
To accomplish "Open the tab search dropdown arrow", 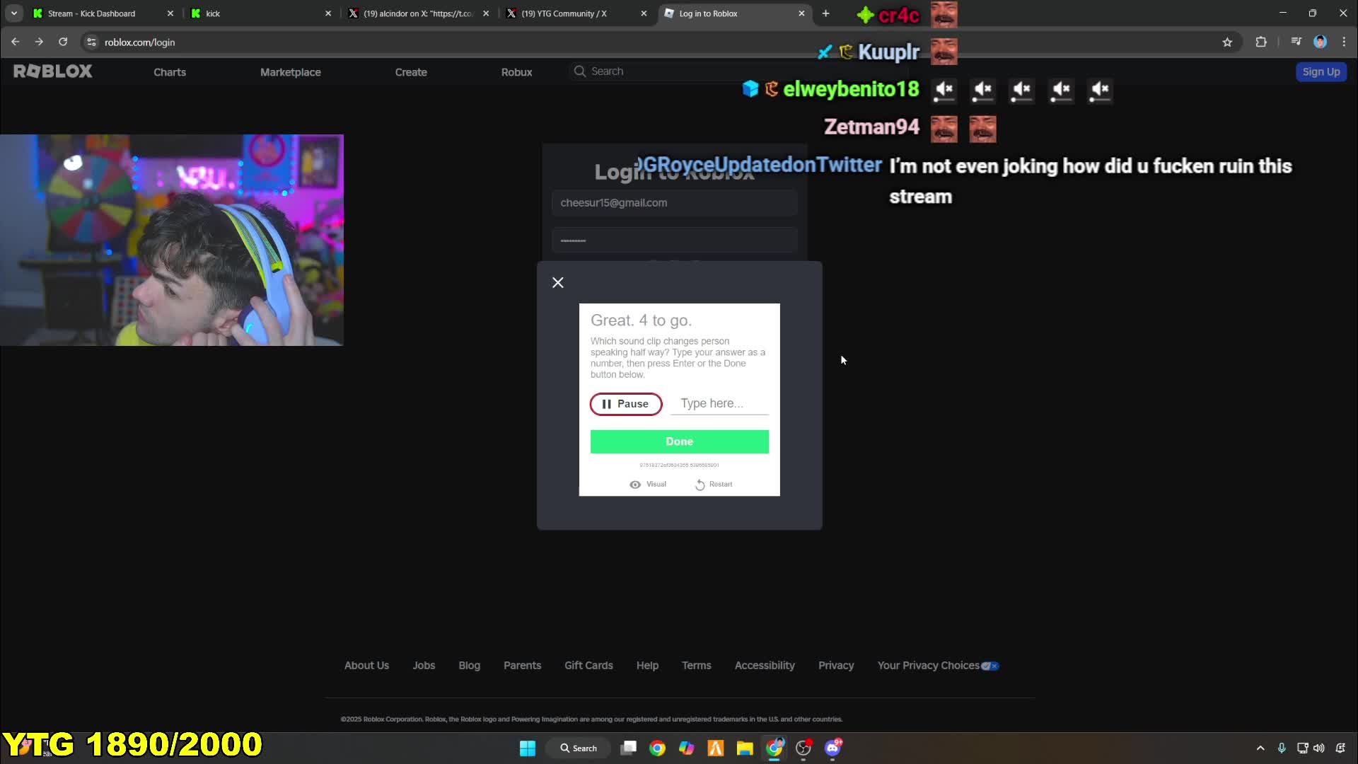I will [x=14, y=13].
